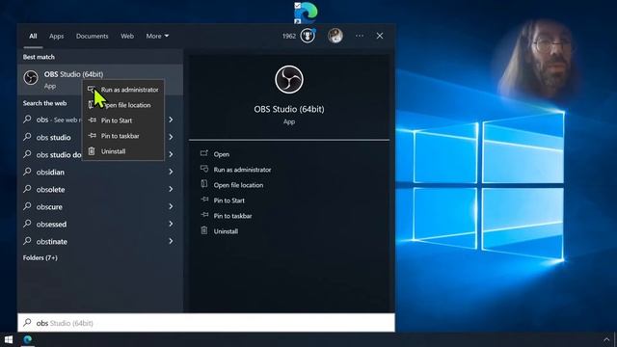Switch to the Documents search tab
This screenshot has width=617, height=347.
point(93,36)
